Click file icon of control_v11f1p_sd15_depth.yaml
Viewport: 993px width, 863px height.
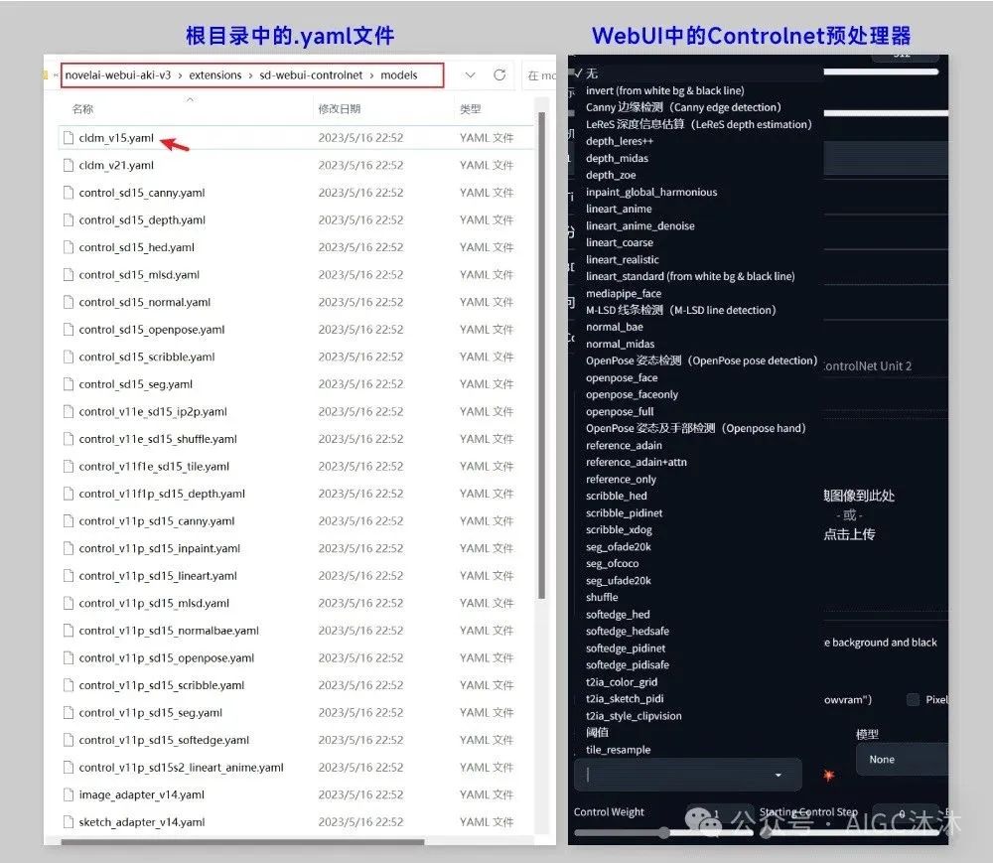pyautogui.click(x=69, y=494)
